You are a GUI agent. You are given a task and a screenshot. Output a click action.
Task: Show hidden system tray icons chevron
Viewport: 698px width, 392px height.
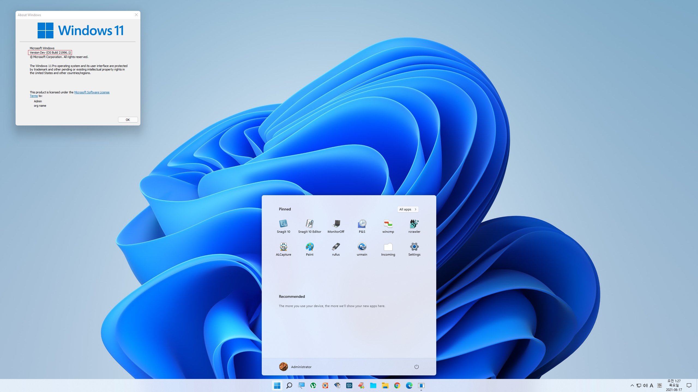632,385
